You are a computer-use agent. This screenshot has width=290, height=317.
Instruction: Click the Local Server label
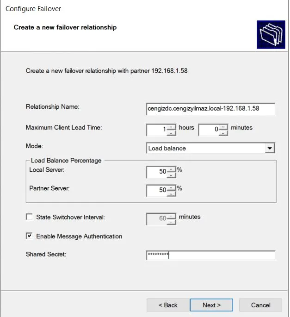click(x=47, y=170)
